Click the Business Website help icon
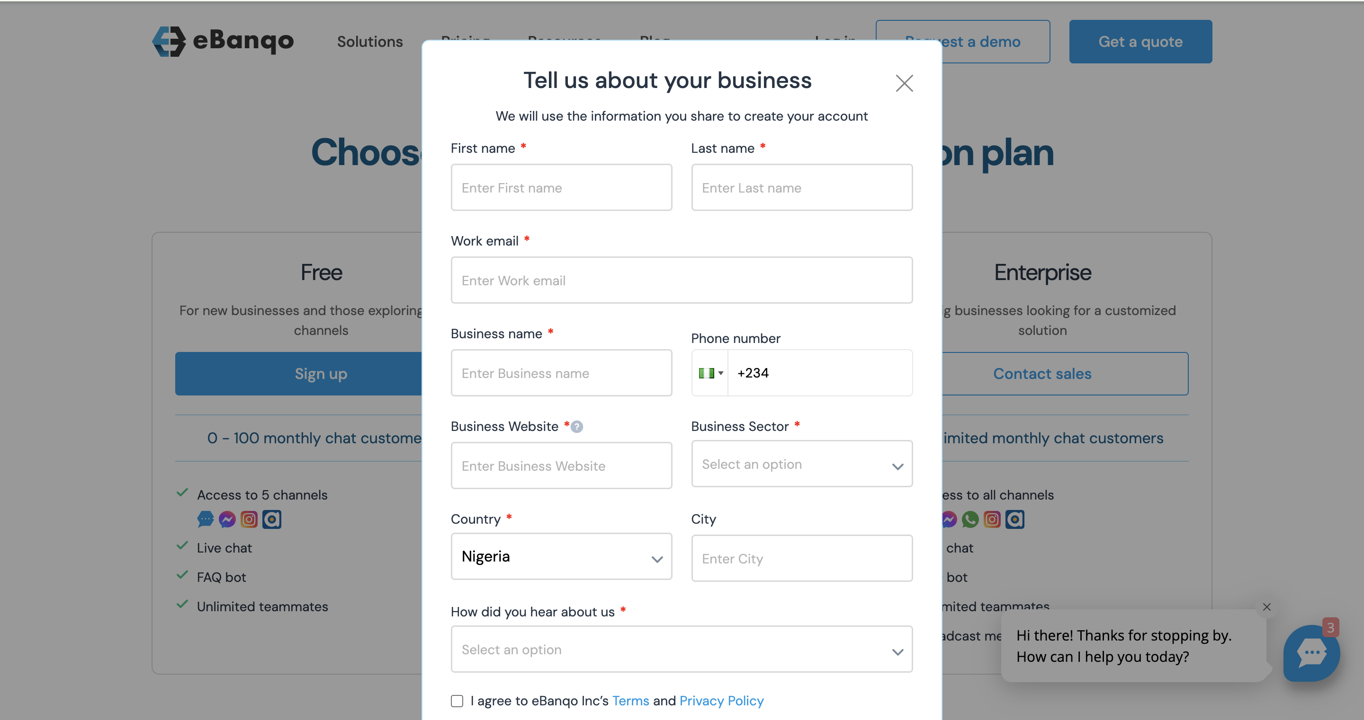The height and width of the screenshot is (720, 1364). click(x=577, y=426)
